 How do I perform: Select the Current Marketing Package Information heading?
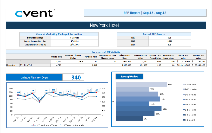pos(59,34)
